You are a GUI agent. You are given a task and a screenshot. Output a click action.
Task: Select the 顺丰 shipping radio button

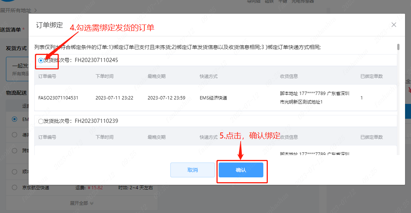pyautogui.click(x=15, y=172)
